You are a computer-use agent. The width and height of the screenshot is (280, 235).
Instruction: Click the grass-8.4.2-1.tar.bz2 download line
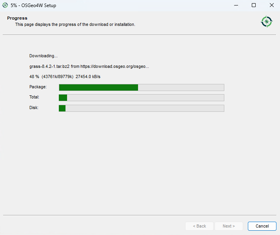pyautogui.click(x=89, y=66)
